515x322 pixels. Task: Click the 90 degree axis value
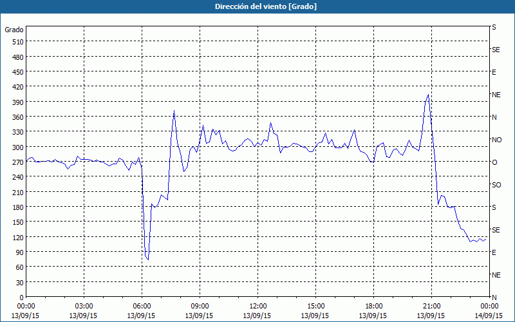click(20, 252)
